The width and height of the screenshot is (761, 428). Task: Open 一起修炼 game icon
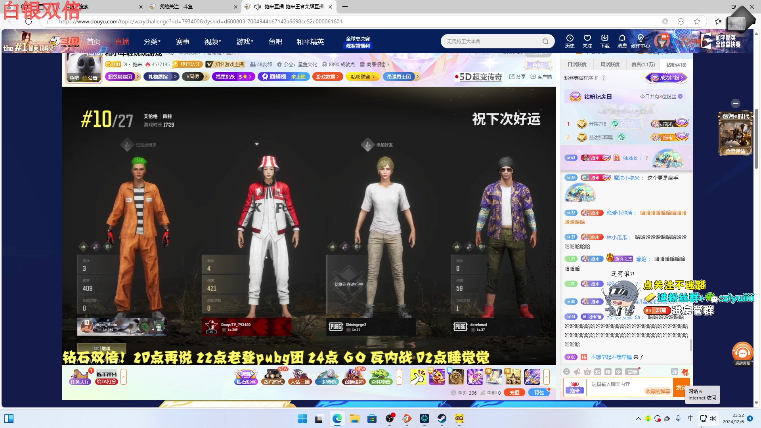pos(327,377)
